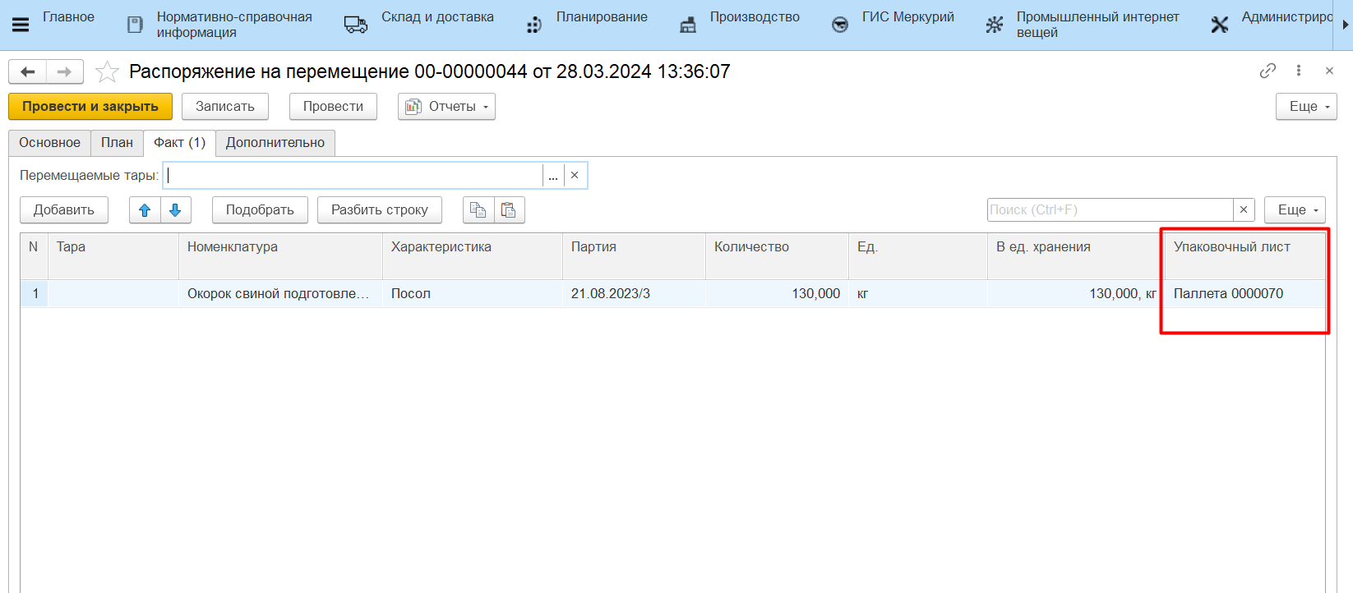Open Склад и доставка section
This screenshot has height=593, width=1353.
click(x=436, y=17)
